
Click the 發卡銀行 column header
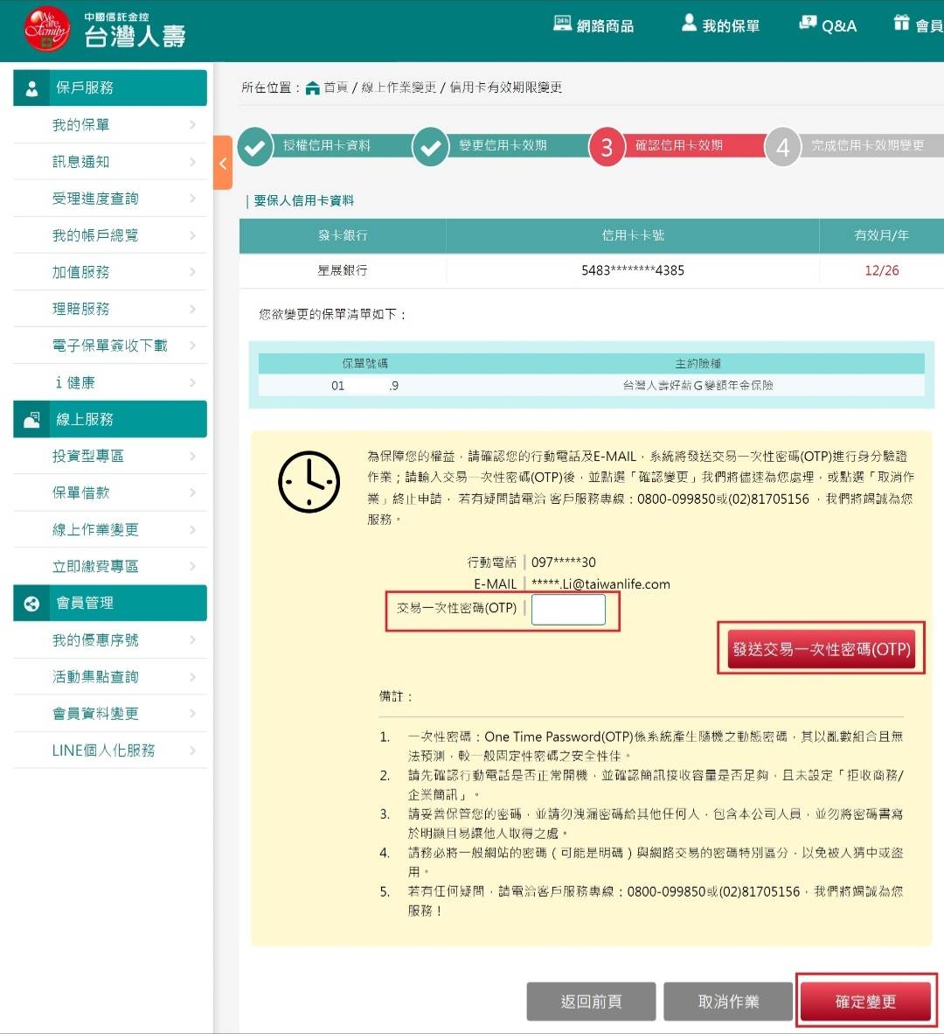pos(343,235)
